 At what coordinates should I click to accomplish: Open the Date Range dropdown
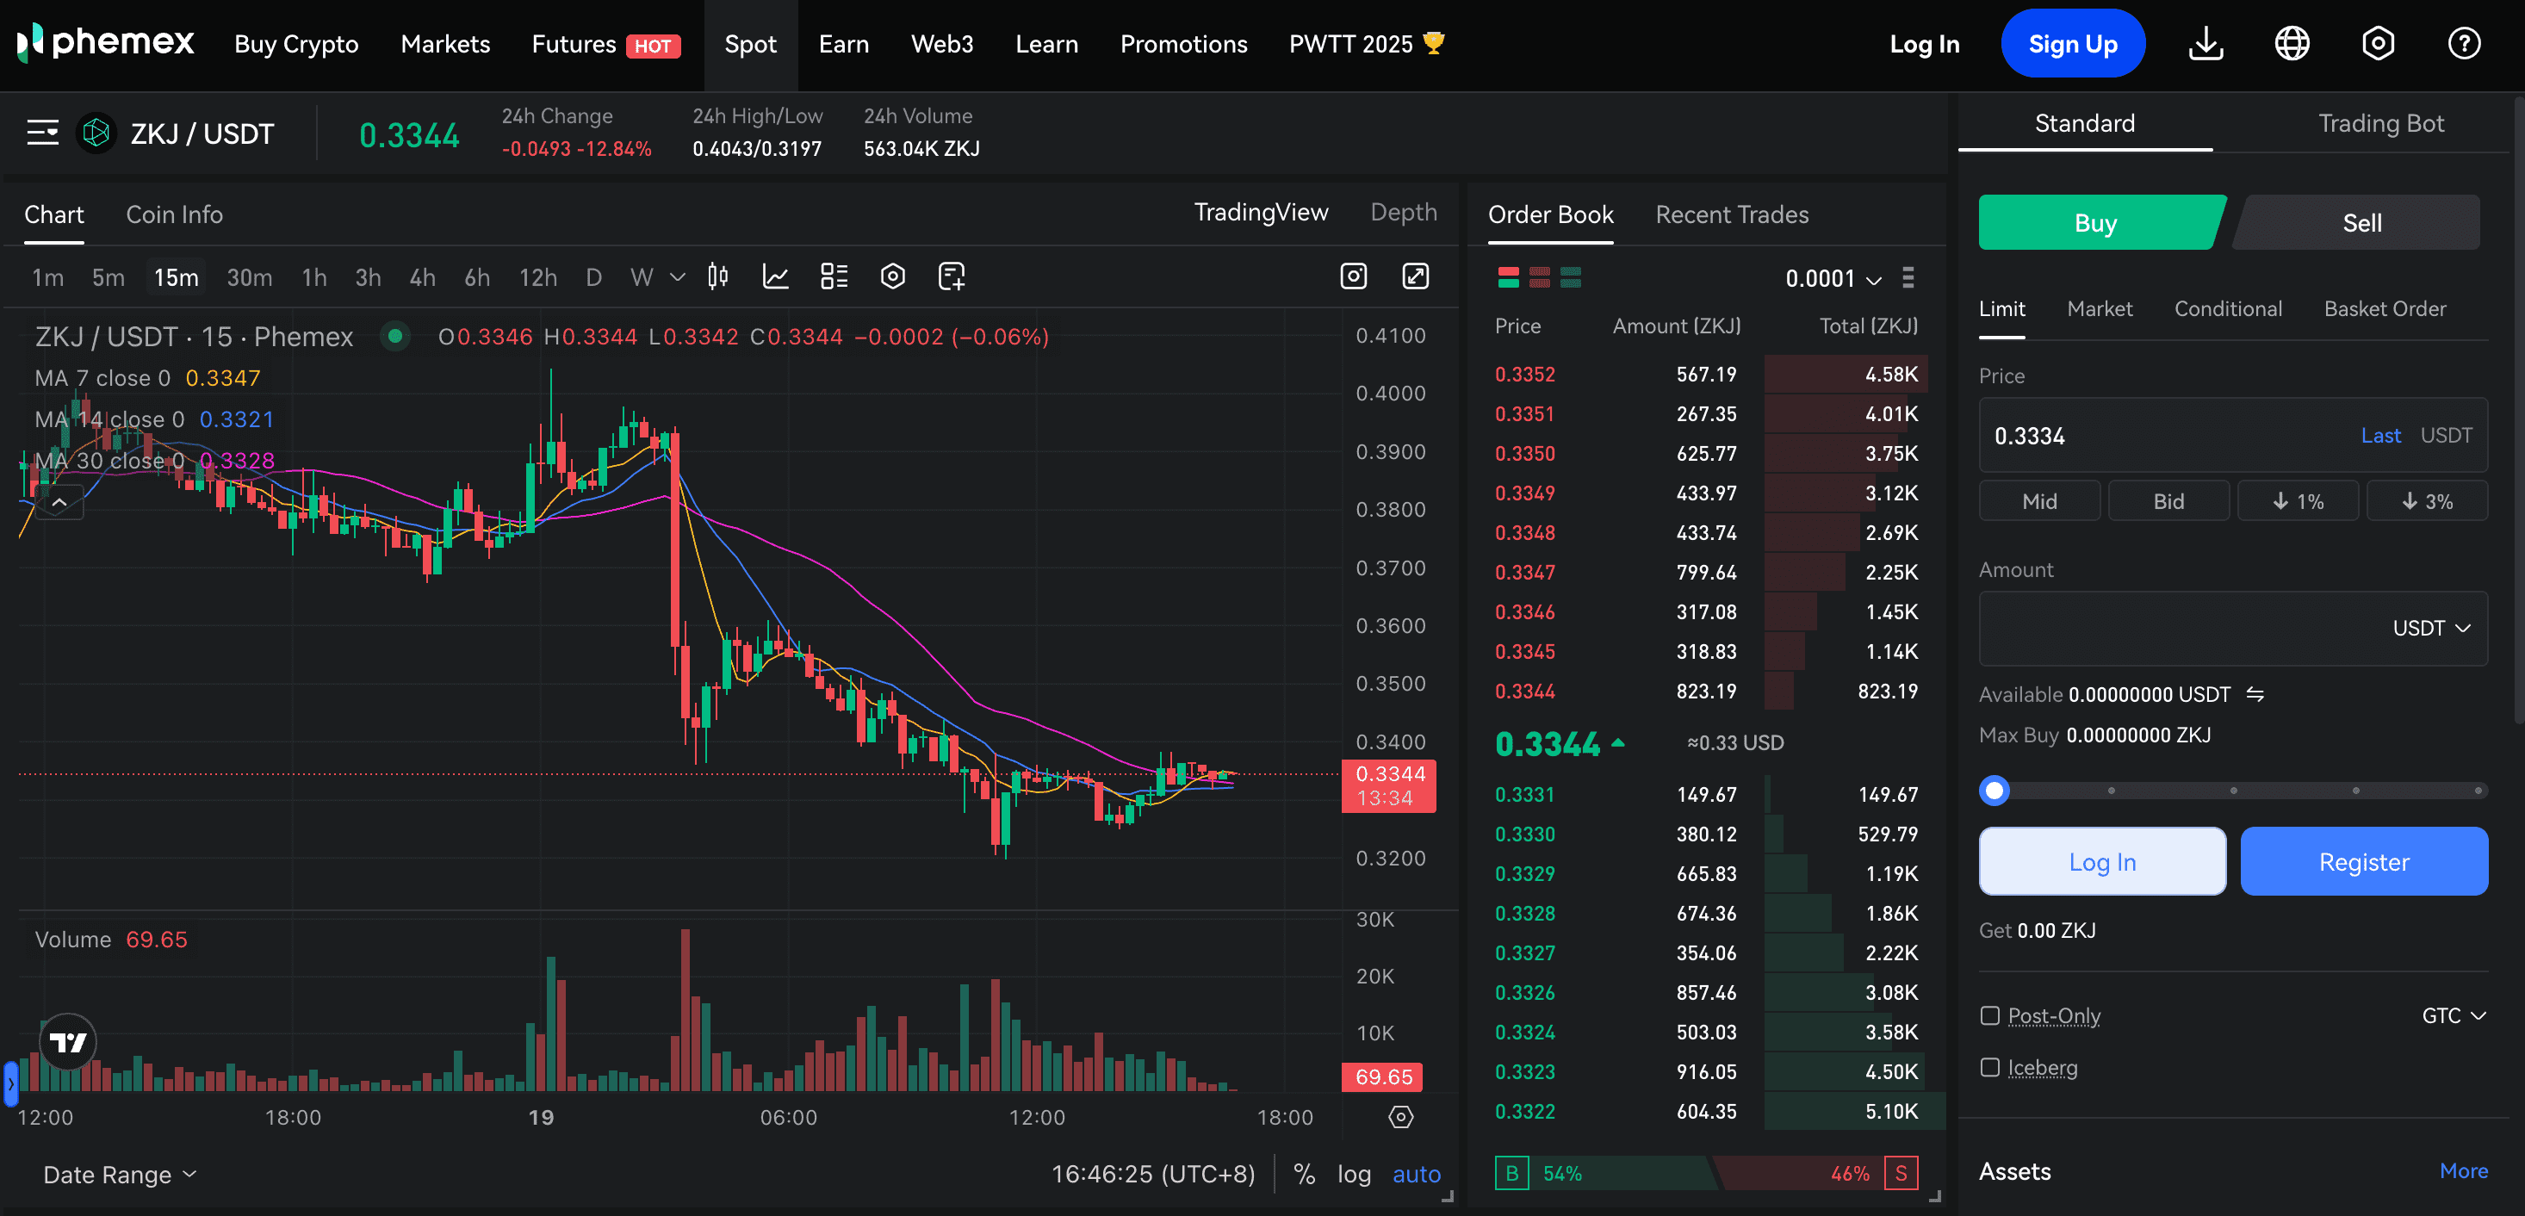click(120, 1174)
